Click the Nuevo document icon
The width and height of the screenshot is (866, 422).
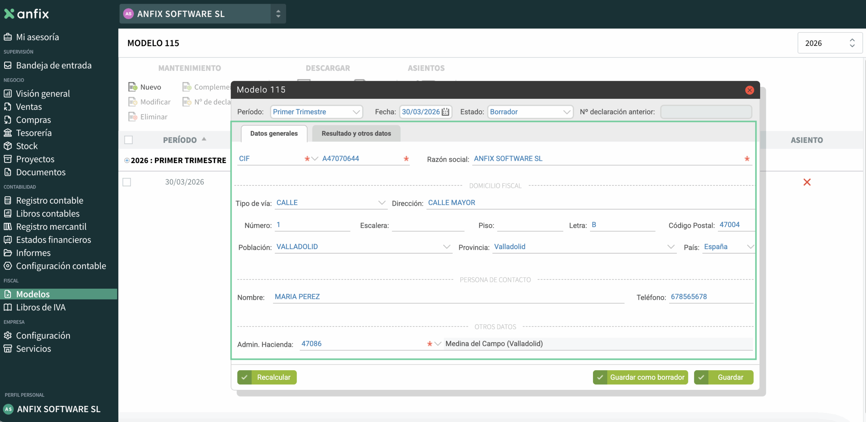click(133, 87)
